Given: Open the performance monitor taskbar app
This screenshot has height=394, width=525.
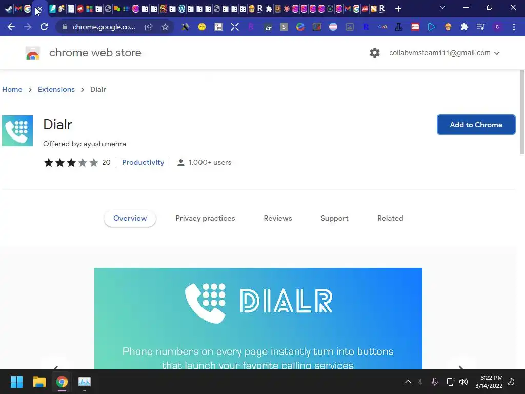Looking at the screenshot, I should (85, 382).
